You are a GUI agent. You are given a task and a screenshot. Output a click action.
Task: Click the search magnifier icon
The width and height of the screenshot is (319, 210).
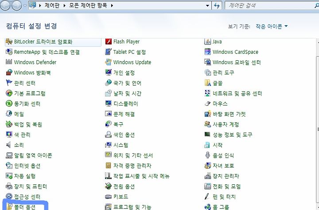(x=316, y=5)
